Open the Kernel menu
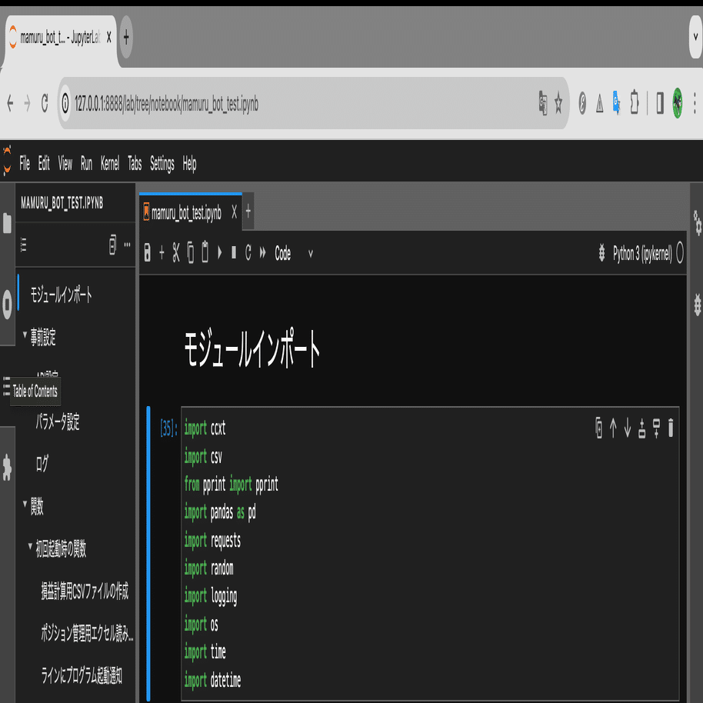The image size is (703, 703). 108,164
